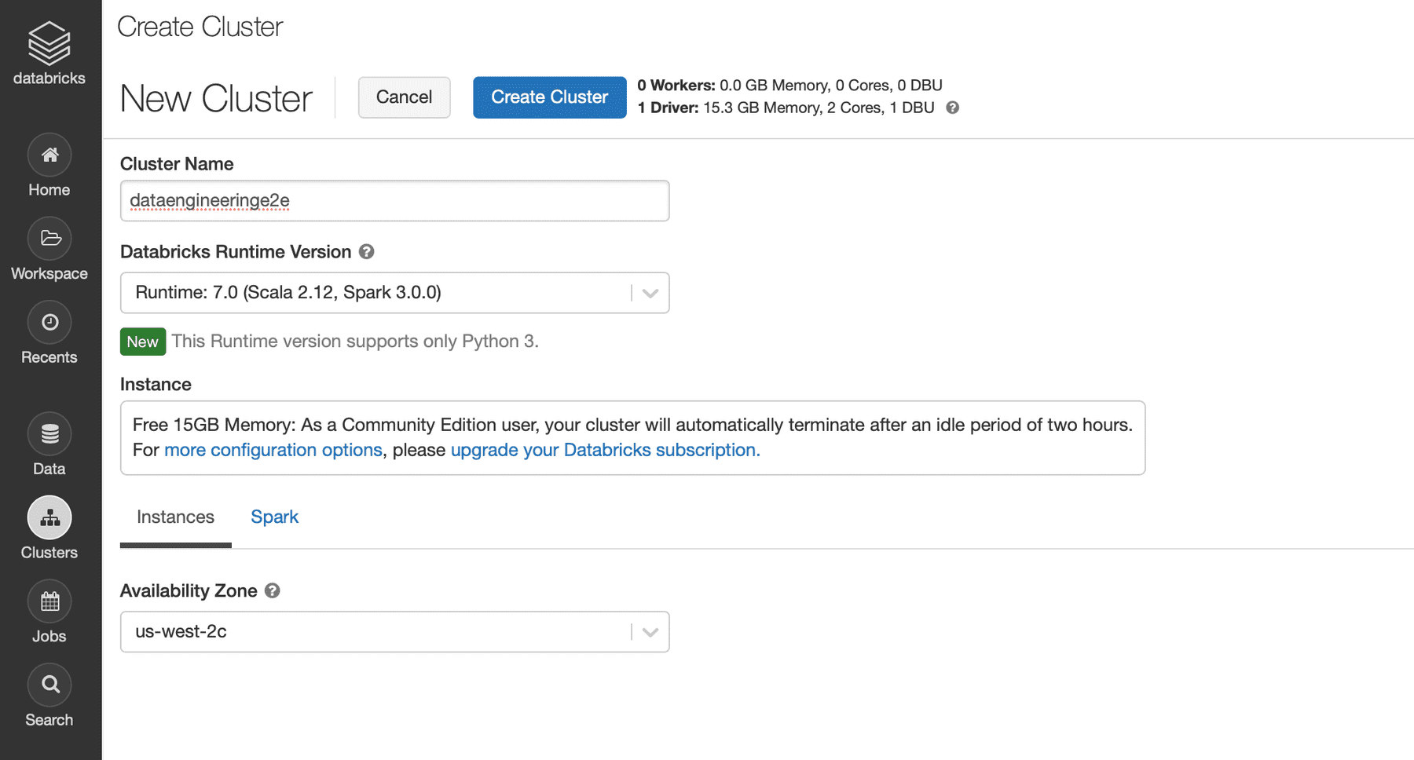Viewport: 1414px width, 760px height.
Task: Click the Databricks logo in the sidebar
Action: pyautogui.click(x=49, y=43)
